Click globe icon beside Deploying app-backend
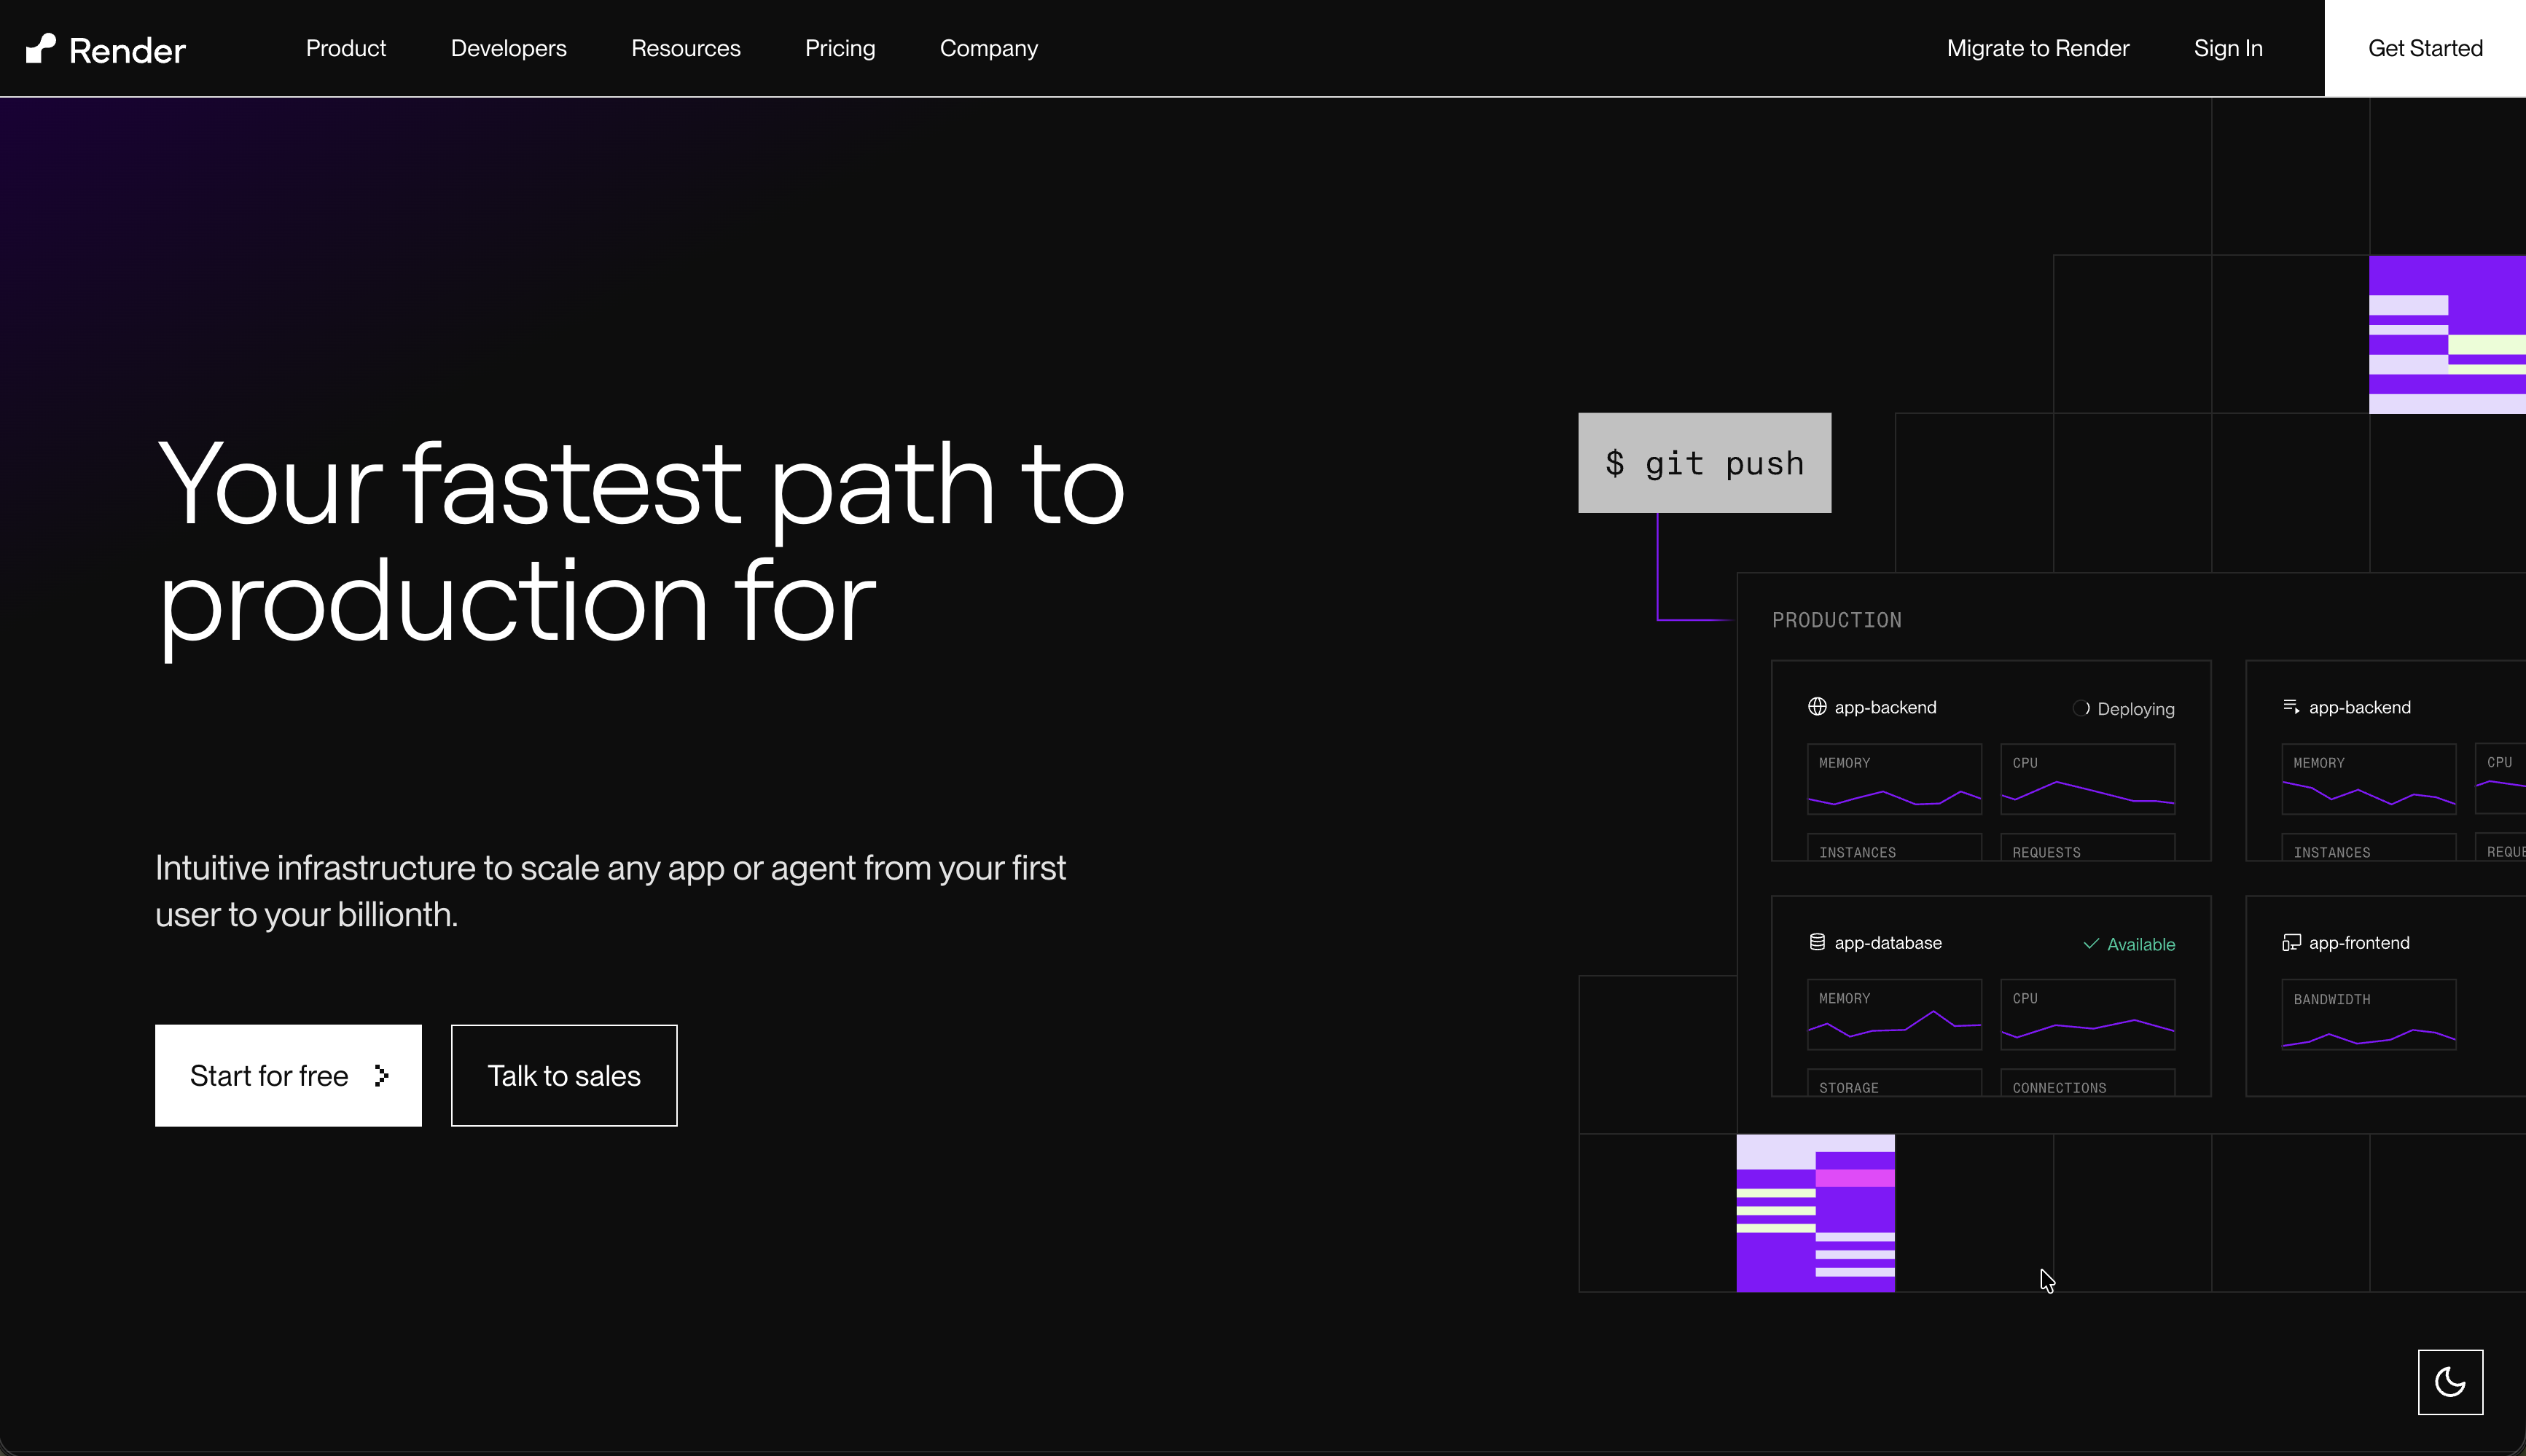This screenshot has width=2526, height=1456. (x=1817, y=707)
